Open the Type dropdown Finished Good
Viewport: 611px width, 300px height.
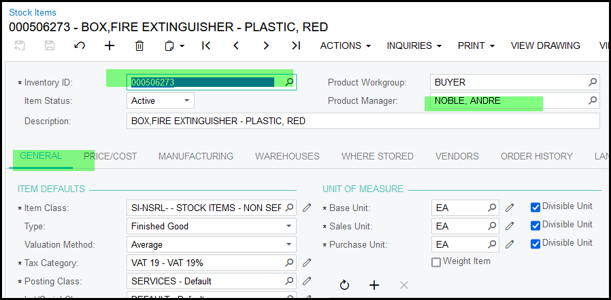pyautogui.click(x=290, y=226)
